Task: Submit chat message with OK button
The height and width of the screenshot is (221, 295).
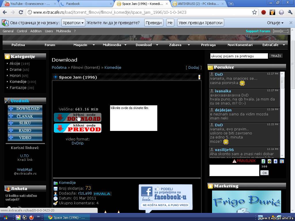Action: [264, 173]
